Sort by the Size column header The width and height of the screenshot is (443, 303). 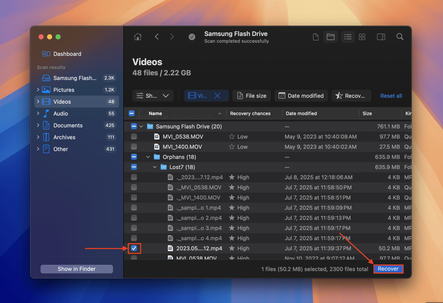(367, 113)
